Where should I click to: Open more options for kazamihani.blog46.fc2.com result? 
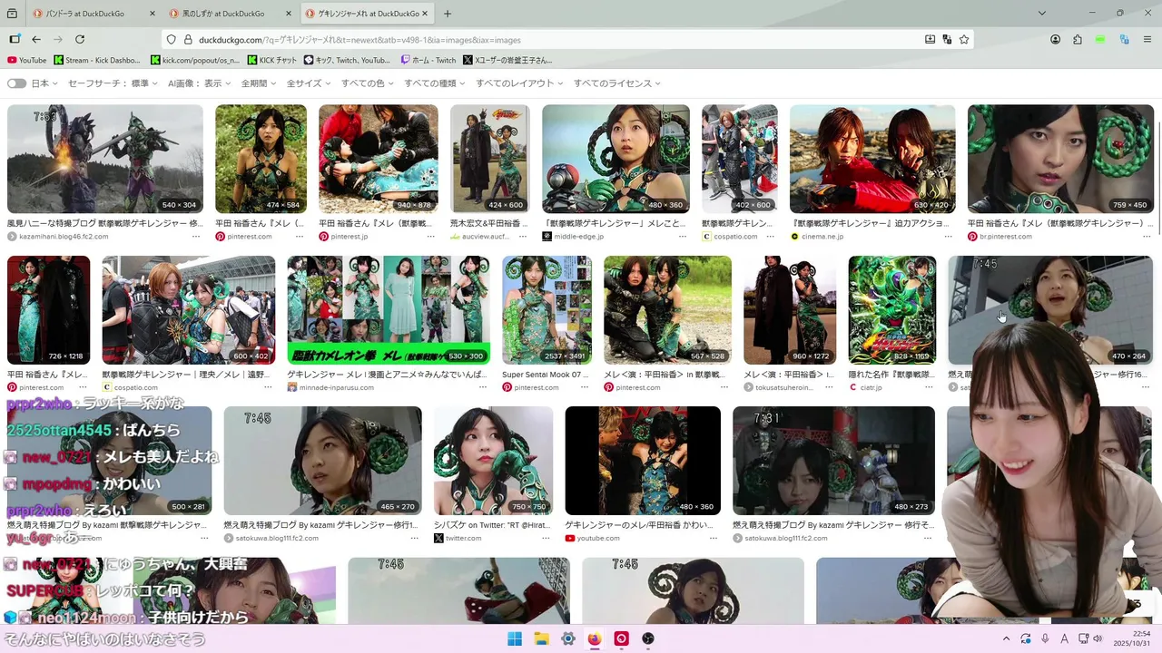195,236
